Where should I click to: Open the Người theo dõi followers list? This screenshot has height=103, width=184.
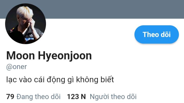tap(113, 97)
